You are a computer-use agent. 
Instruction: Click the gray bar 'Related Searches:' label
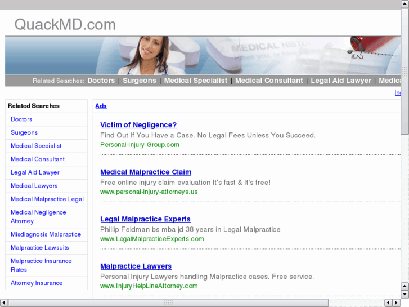click(x=59, y=81)
